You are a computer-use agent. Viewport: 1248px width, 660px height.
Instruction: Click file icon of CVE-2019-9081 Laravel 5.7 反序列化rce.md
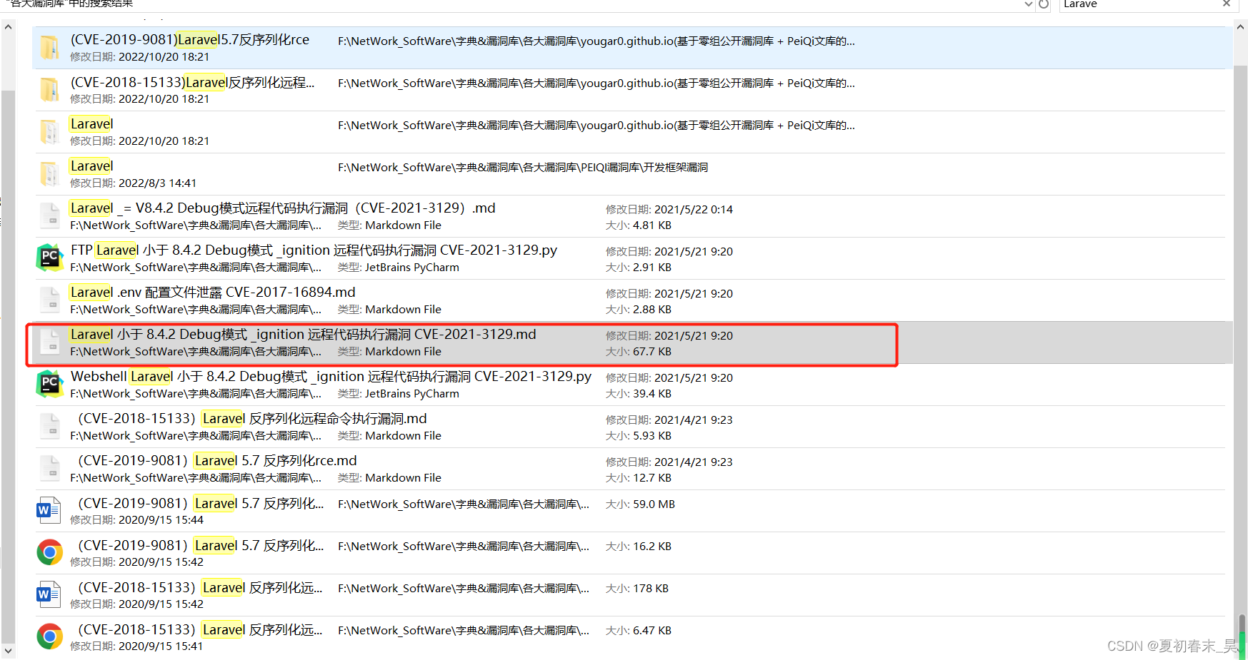tap(49, 469)
